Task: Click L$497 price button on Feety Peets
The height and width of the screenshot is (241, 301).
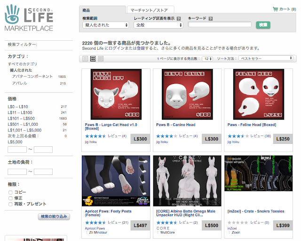Action: tap(140, 226)
